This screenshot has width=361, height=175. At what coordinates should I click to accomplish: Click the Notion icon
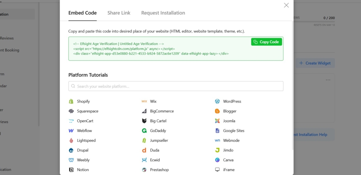tap(71, 170)
